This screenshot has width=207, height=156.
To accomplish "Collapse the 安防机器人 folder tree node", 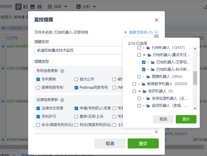I will (x=139, y=91).
